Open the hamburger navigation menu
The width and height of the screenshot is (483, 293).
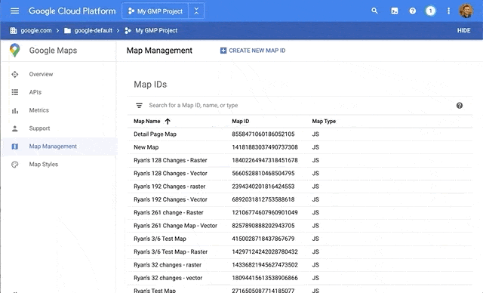pyautogui.click(x=14, y=11)
